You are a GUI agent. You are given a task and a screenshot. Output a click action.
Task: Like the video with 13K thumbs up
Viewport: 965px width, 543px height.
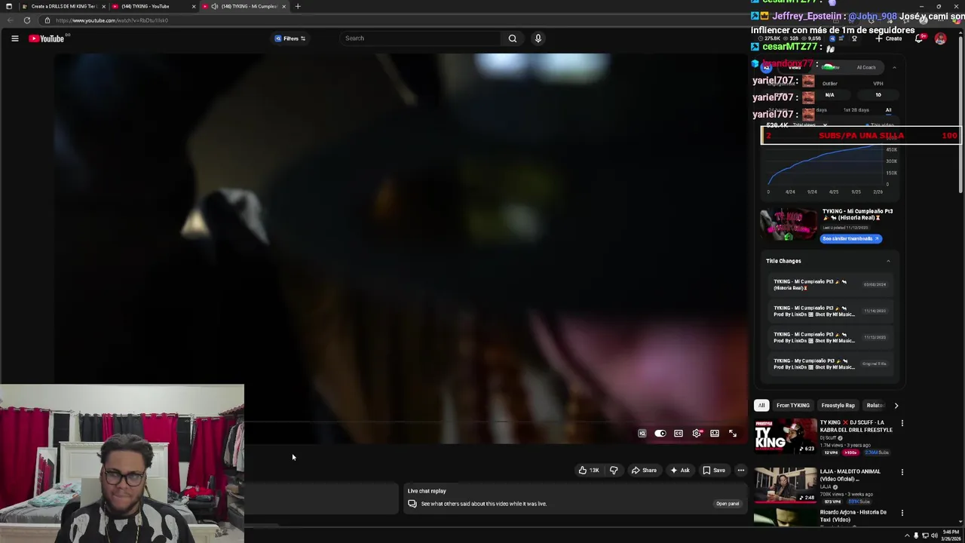pyautogui.click(x=589, y=471)
